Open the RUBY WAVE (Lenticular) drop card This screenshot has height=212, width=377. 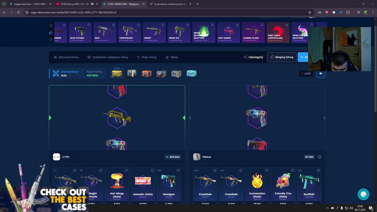click(x=278, y=32)
